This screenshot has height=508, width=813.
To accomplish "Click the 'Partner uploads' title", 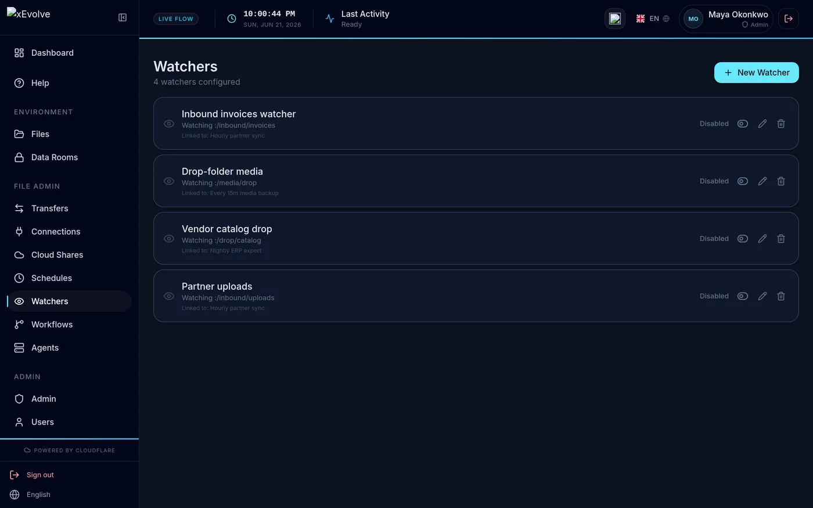I will tap(217, 287).
